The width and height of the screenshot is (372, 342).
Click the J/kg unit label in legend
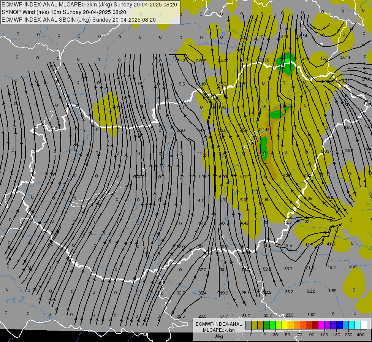218,336
